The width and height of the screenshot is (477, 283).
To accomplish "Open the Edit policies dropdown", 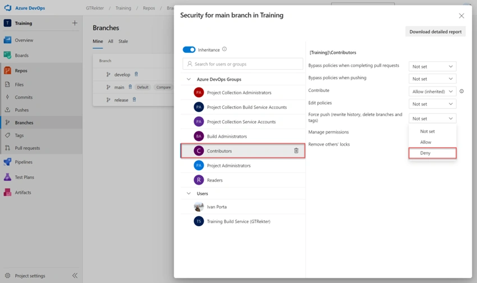I will tap(432, 104).
